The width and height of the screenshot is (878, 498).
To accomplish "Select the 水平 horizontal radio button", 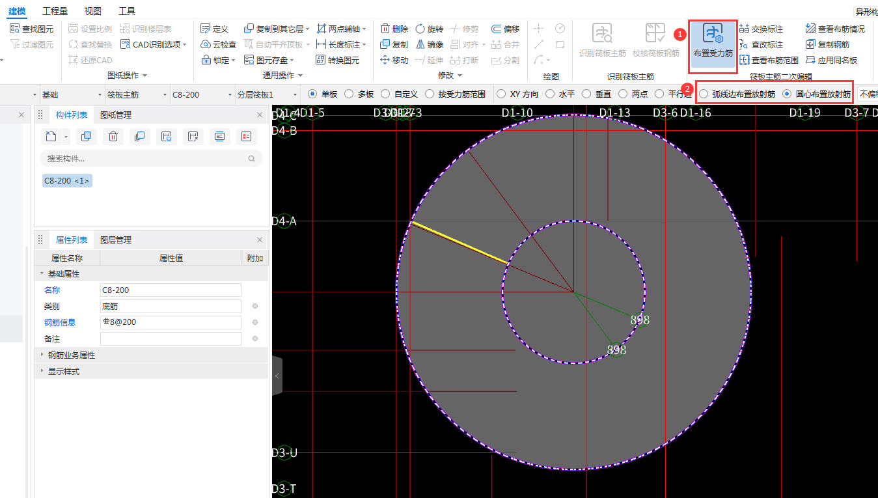I will pyautogui.click(x=550, y=94).
